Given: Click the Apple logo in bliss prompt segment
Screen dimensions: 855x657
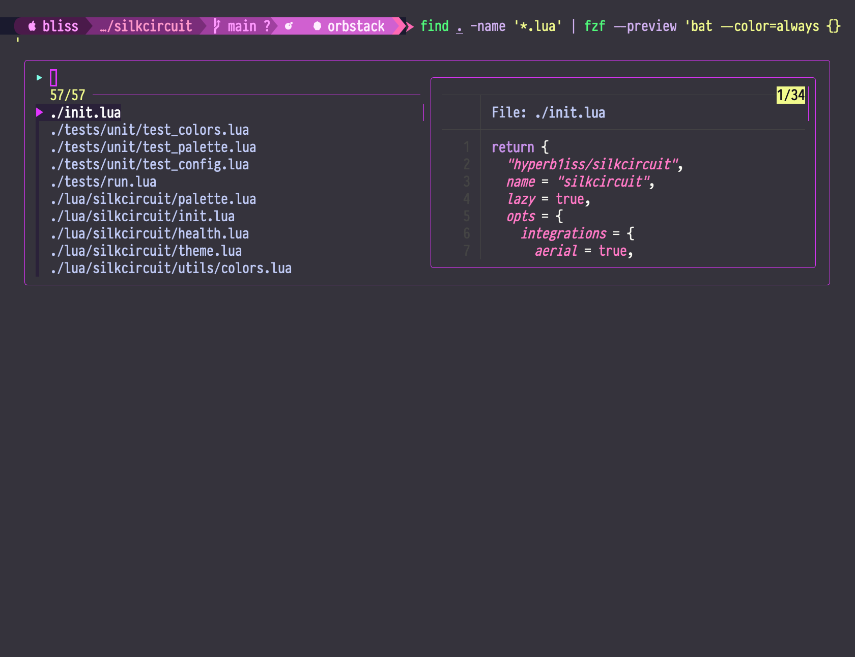Looking at the screenshot, I should tap(32, 26).
